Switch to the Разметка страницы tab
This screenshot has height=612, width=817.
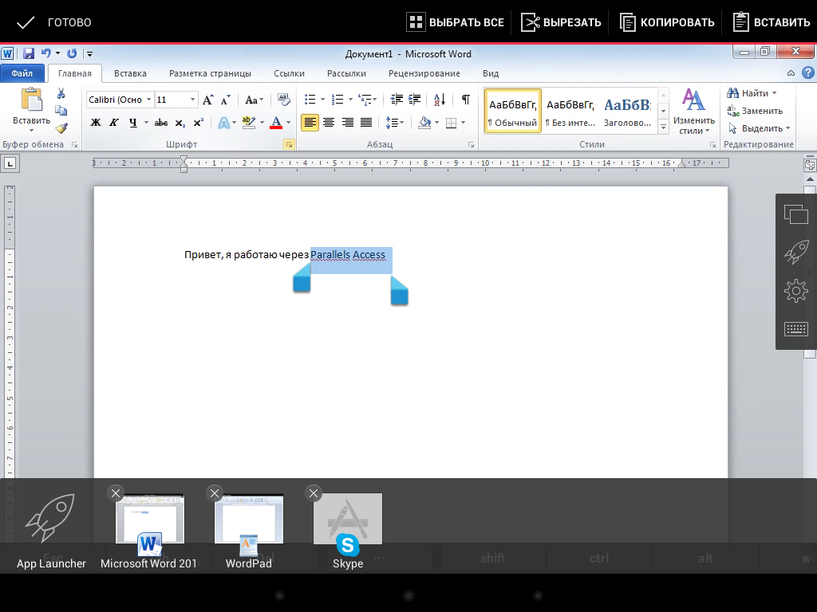[x=210, y=73]
